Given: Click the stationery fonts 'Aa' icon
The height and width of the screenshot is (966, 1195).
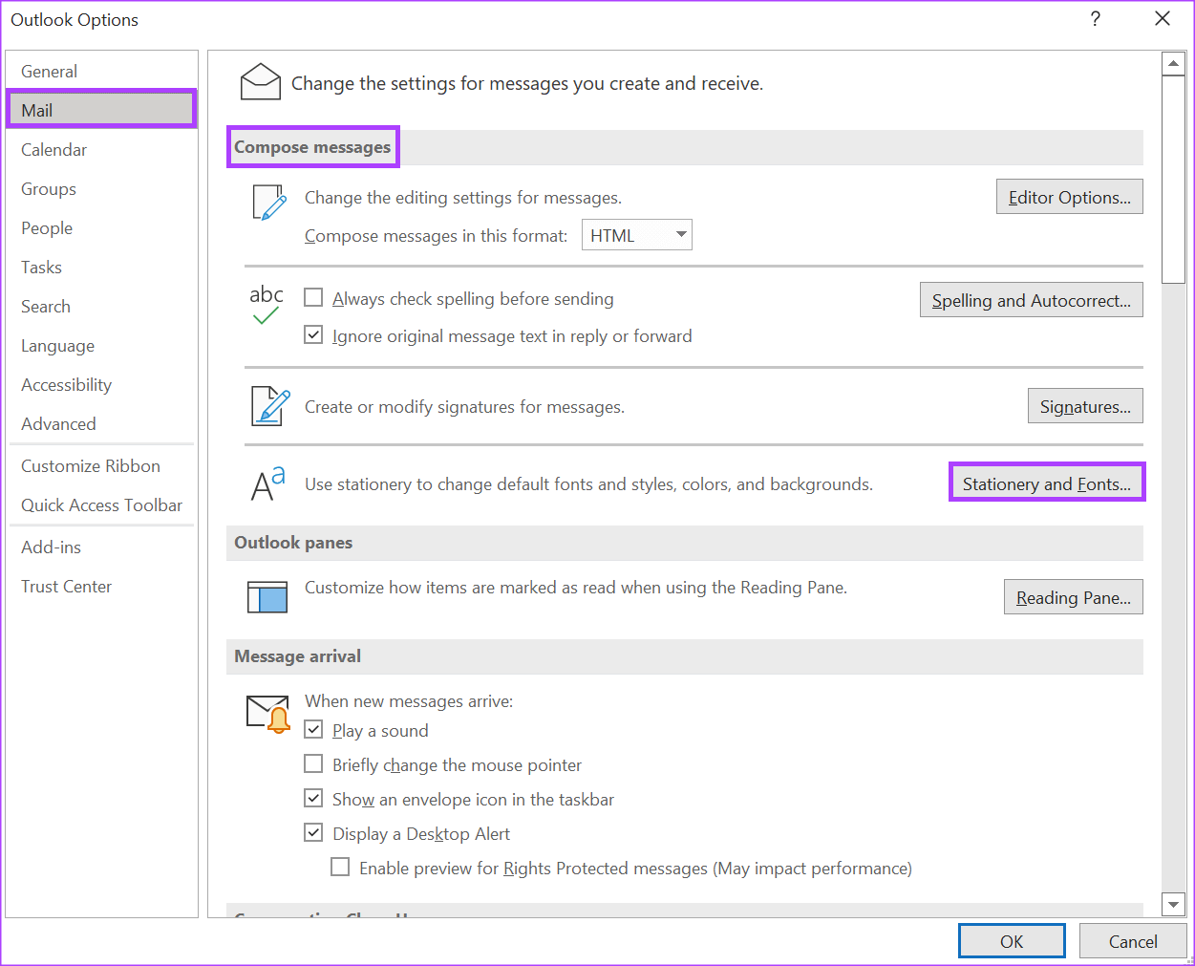Looking at the screenshot, I should pyautogui.click(x=268, y=483).
